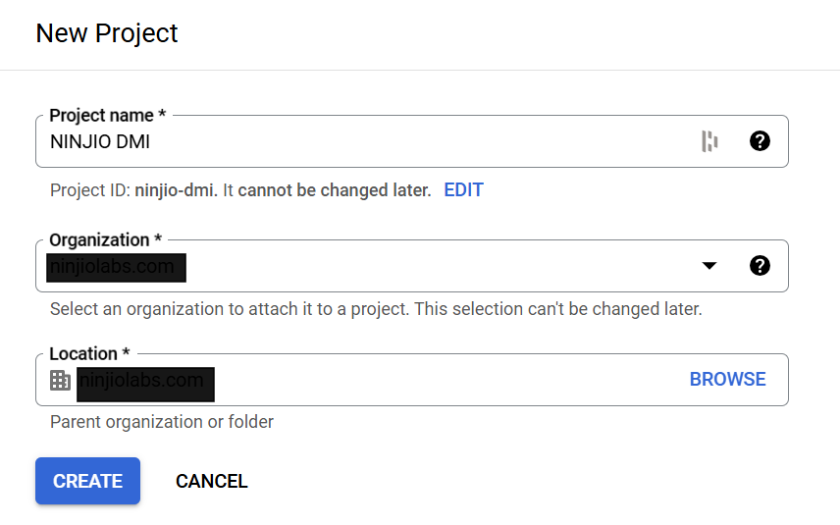Click the "Location *" field label
The height and width of the screenshot is (525, 840).
(x=89, y=353)
